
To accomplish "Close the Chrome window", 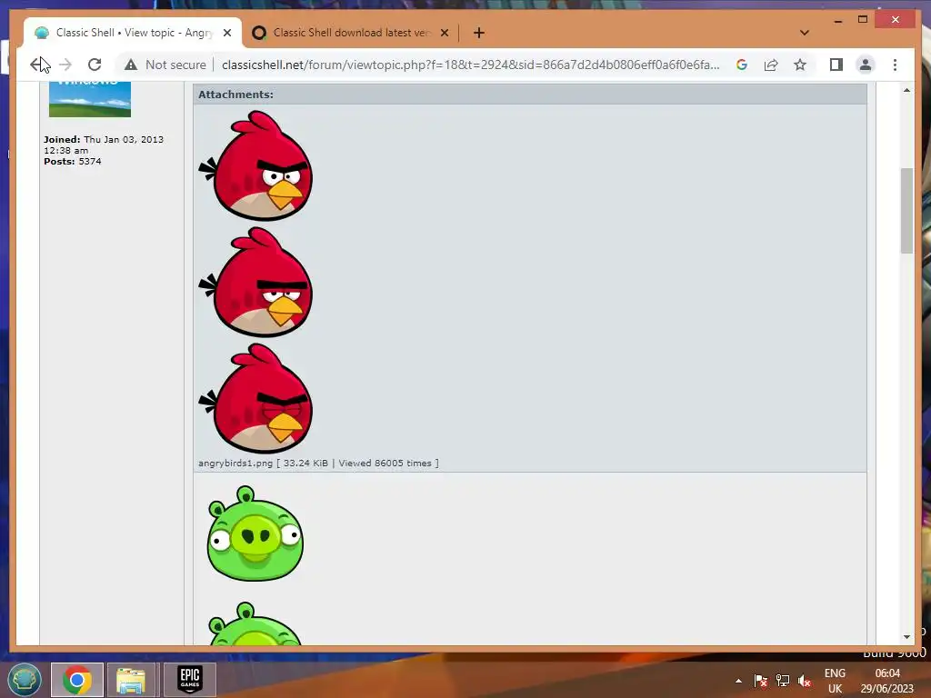I will (896, 20).
